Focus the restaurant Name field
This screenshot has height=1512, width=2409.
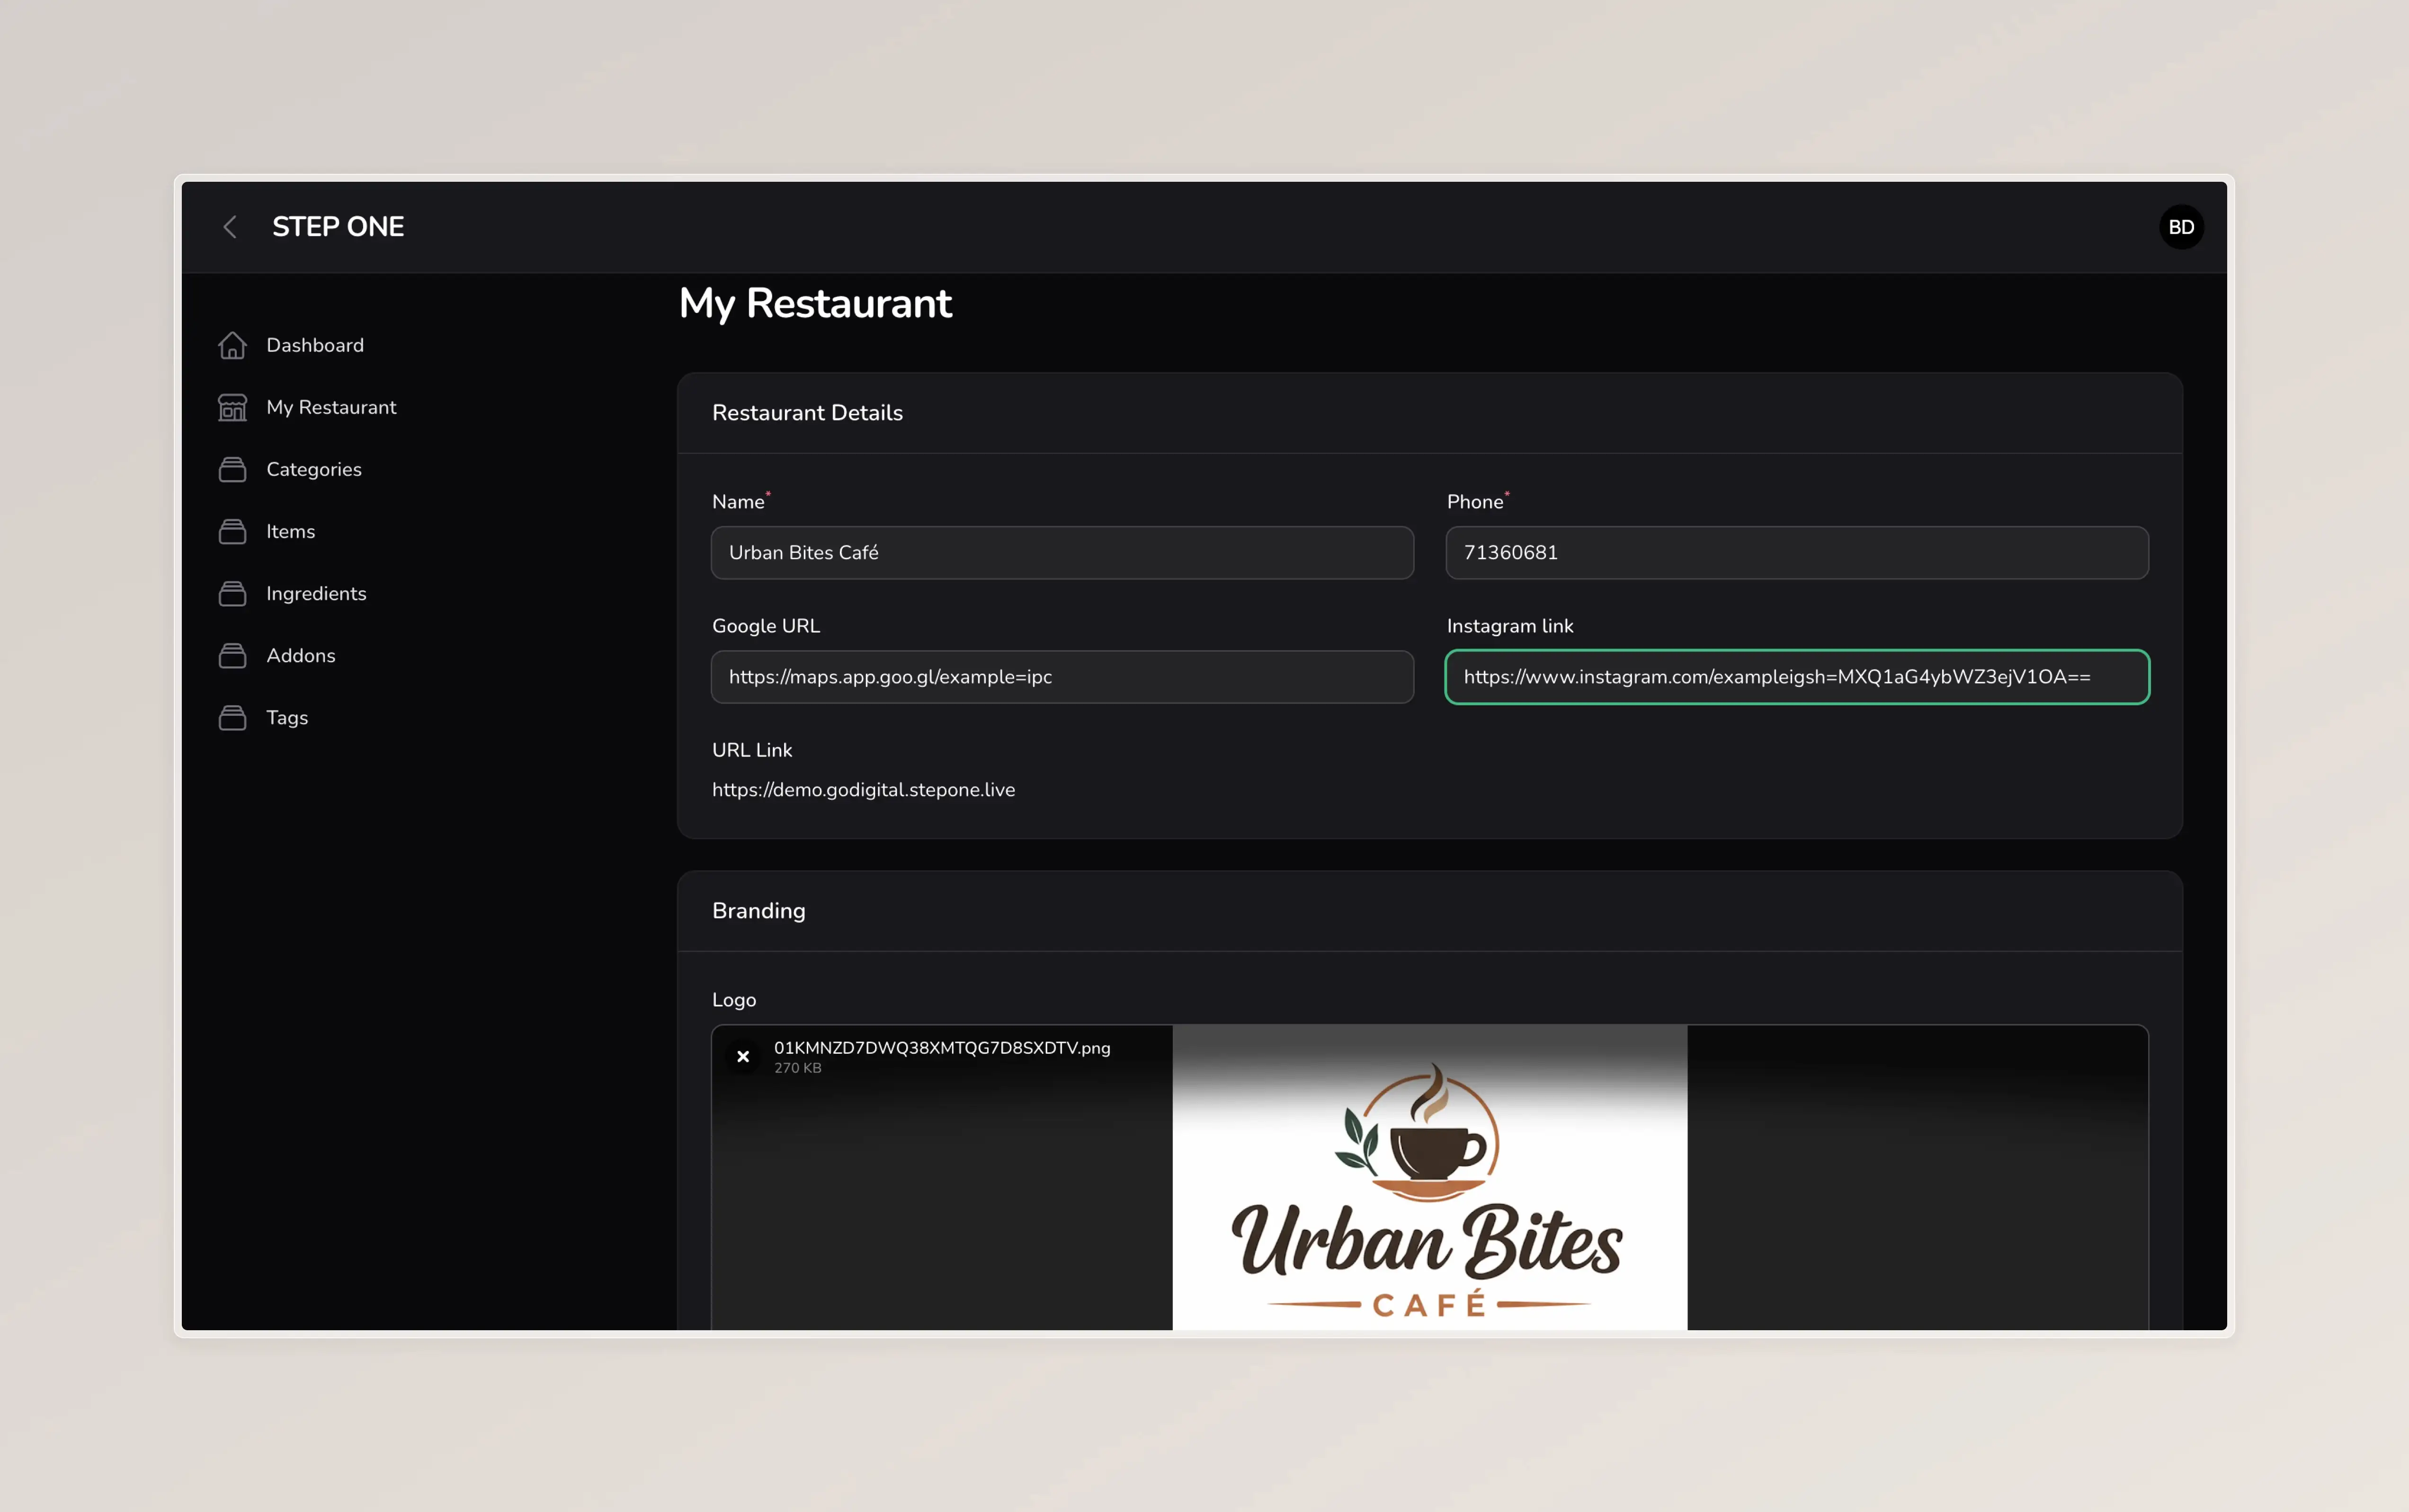point(1062,552)
